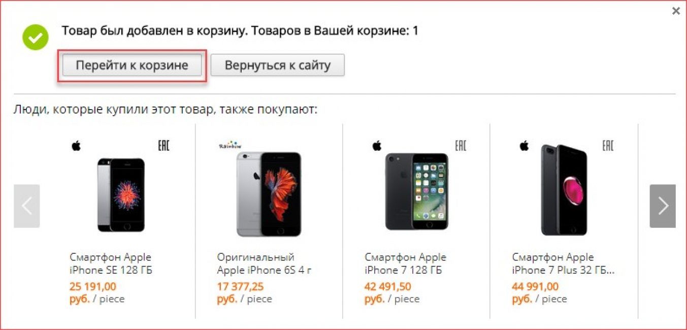
Task: Click EAC mark above iPhone SE
Action: 163,146
